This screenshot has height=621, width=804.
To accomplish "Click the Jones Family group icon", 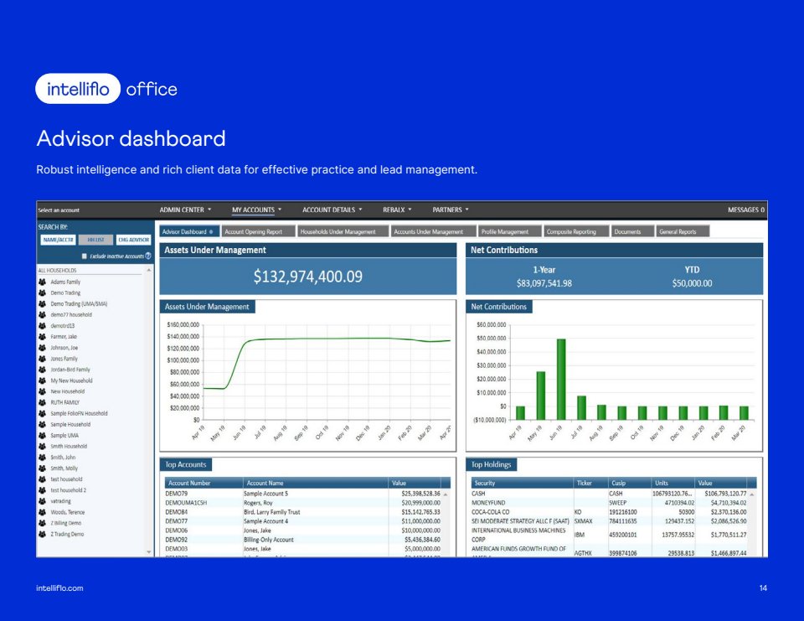I will [42, 359].
